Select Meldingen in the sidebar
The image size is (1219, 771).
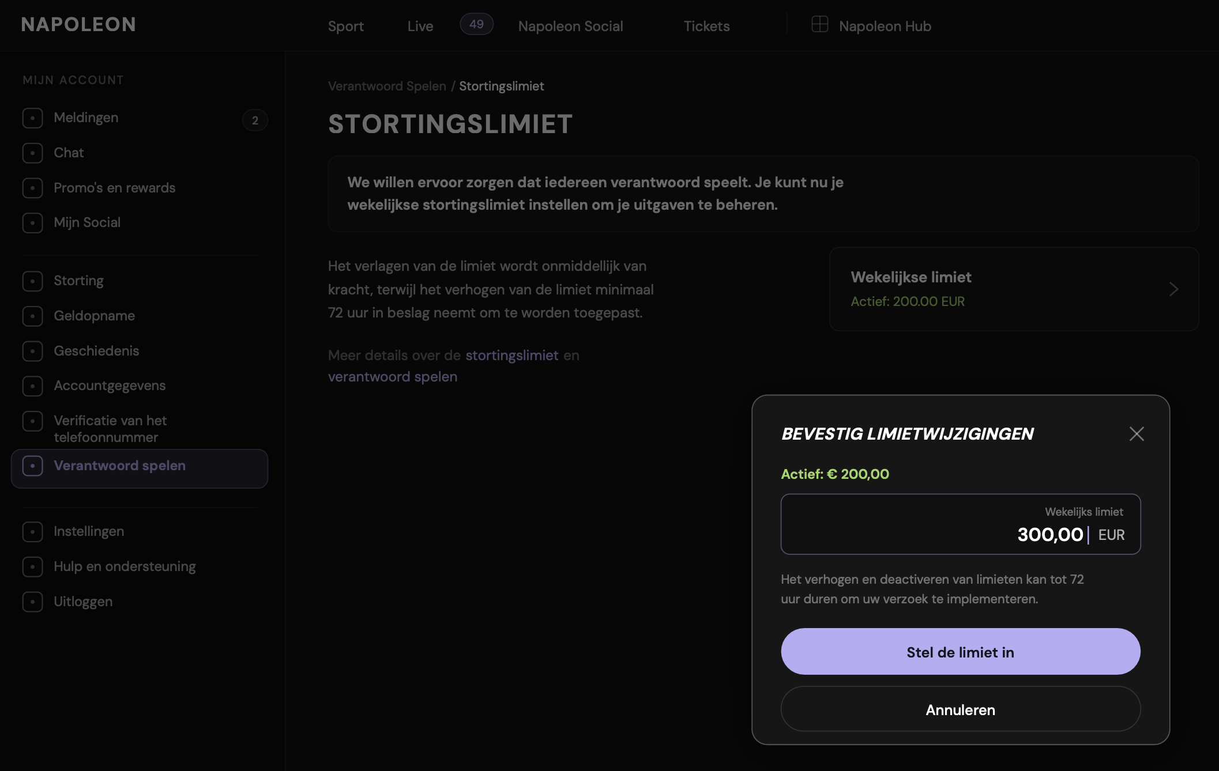point(86,118)
